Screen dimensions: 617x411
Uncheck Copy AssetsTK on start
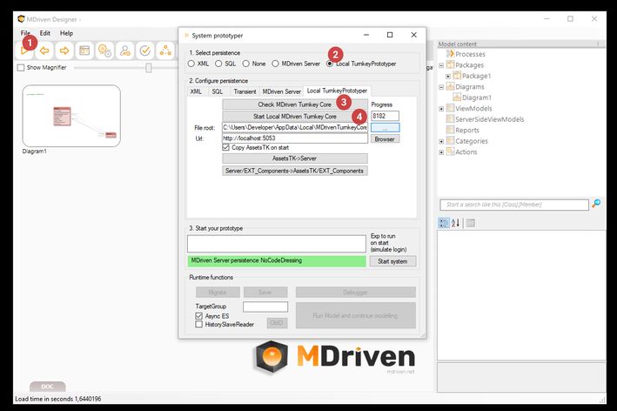coord(226,147)
